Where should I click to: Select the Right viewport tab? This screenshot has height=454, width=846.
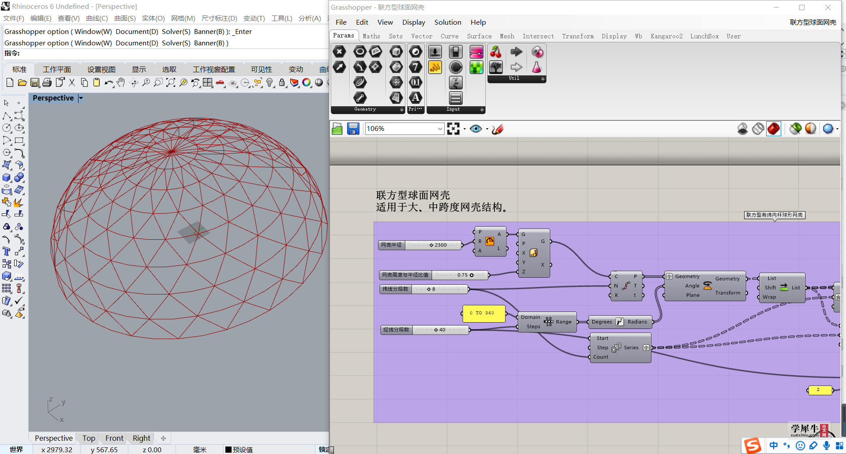[142, 438]
